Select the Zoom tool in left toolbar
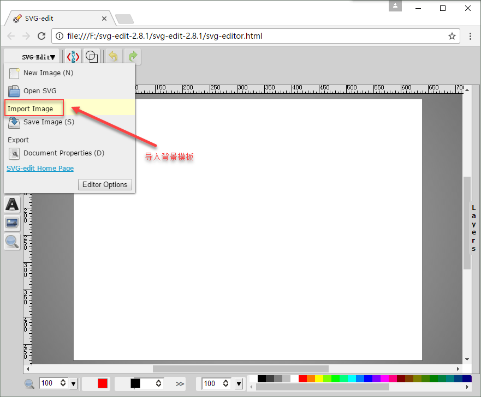Screen dimensions: 481x397 [12, 242]
